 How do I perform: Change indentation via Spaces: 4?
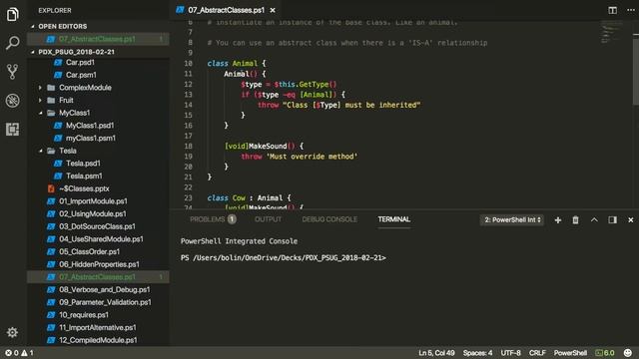click(477, 353)
